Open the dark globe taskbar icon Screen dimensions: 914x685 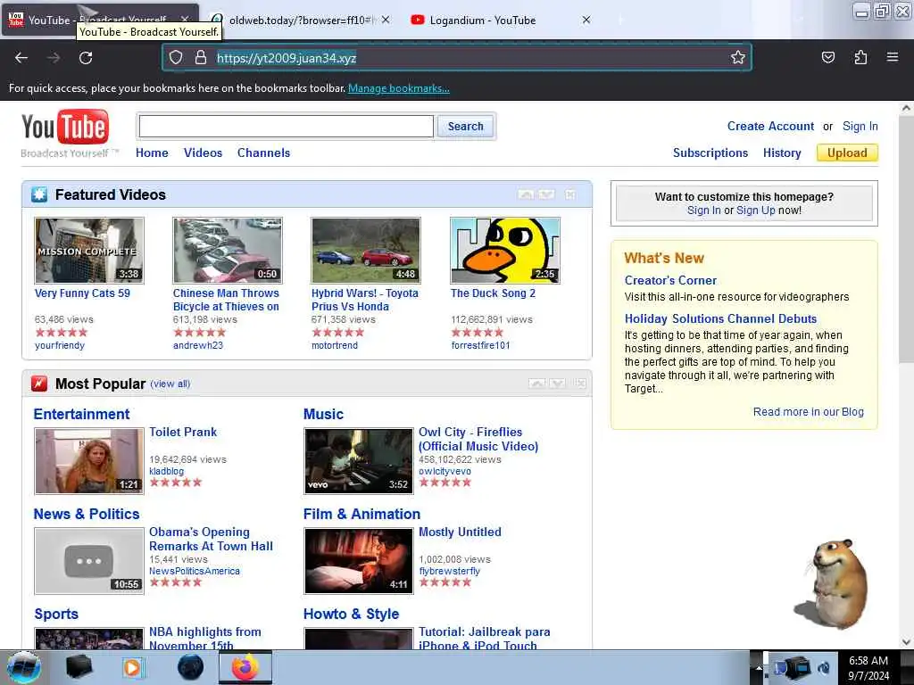(x=190, y=667)
